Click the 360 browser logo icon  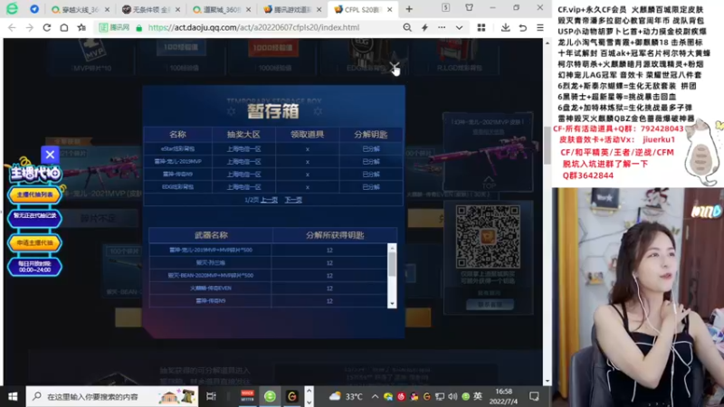[12, 9]
